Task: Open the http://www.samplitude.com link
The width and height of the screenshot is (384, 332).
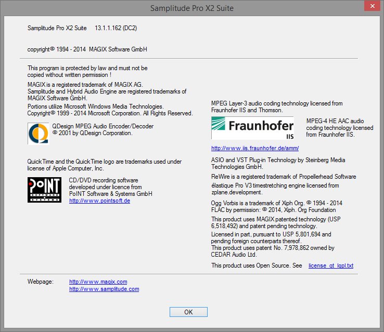Action: click(x=104, y=289)
